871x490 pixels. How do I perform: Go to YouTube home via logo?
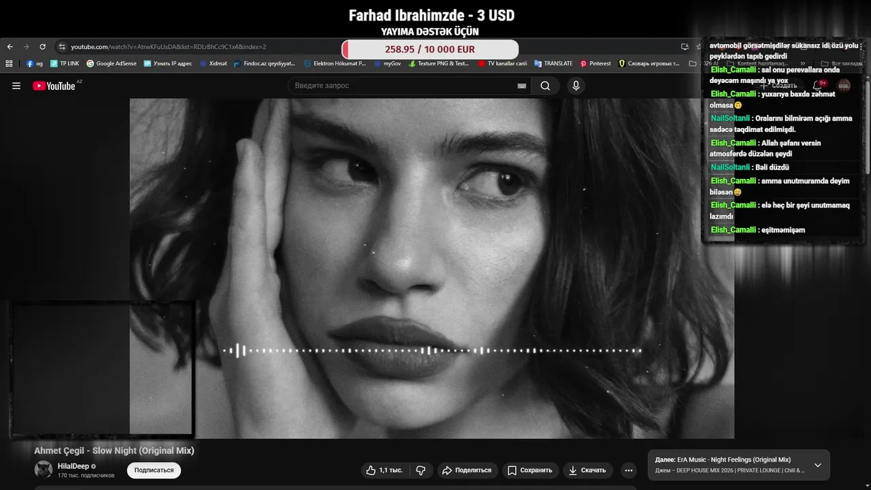[54, 86]
